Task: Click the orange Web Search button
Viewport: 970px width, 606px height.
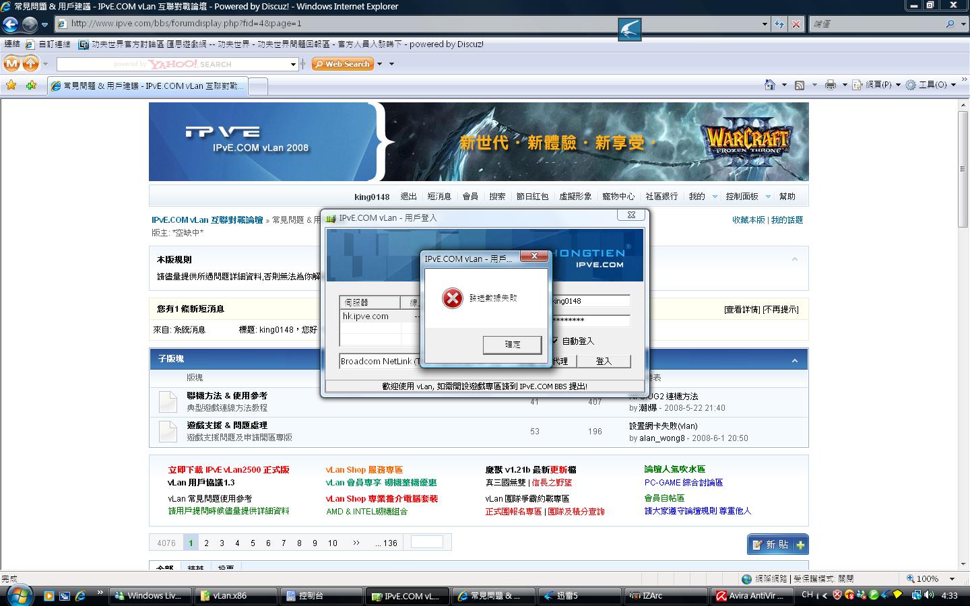Action: [342, 64]
